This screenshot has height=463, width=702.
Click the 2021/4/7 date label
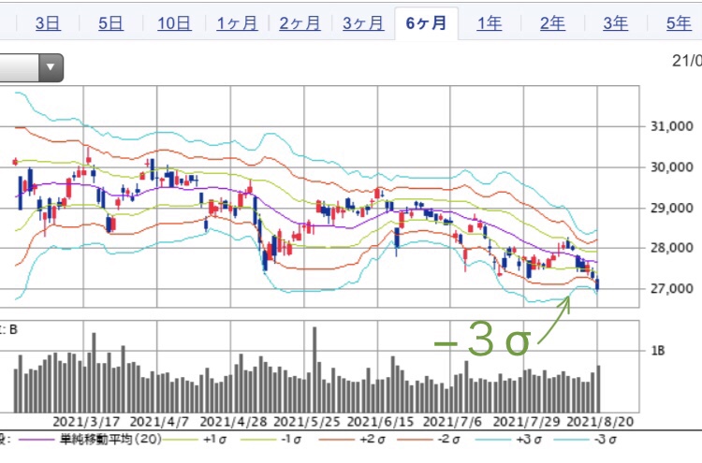(159, 422)
